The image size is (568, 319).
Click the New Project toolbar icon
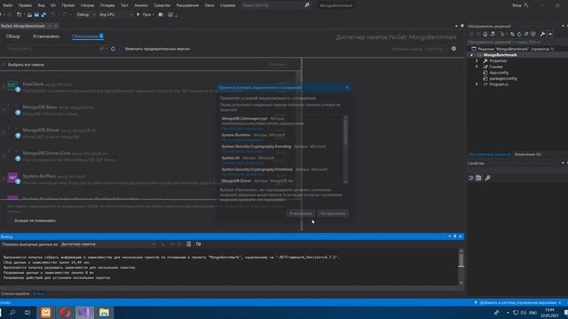click(x=20, y=15)
